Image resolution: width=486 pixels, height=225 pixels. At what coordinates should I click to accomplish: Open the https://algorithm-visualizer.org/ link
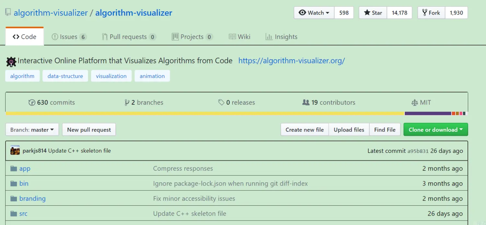[x=292, y=60]
